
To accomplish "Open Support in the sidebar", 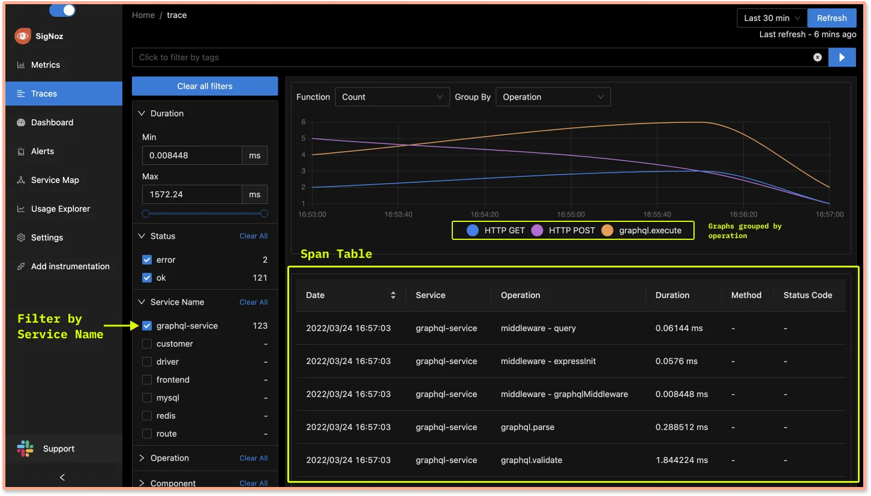I will [x=64, y=449].
